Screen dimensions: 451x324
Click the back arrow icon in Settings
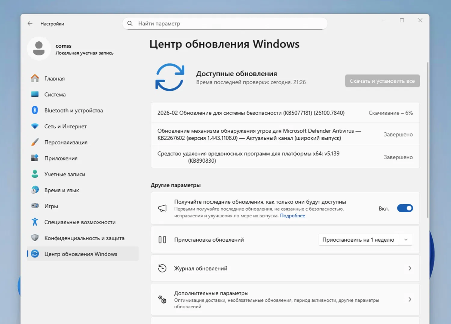coord(30,23)
